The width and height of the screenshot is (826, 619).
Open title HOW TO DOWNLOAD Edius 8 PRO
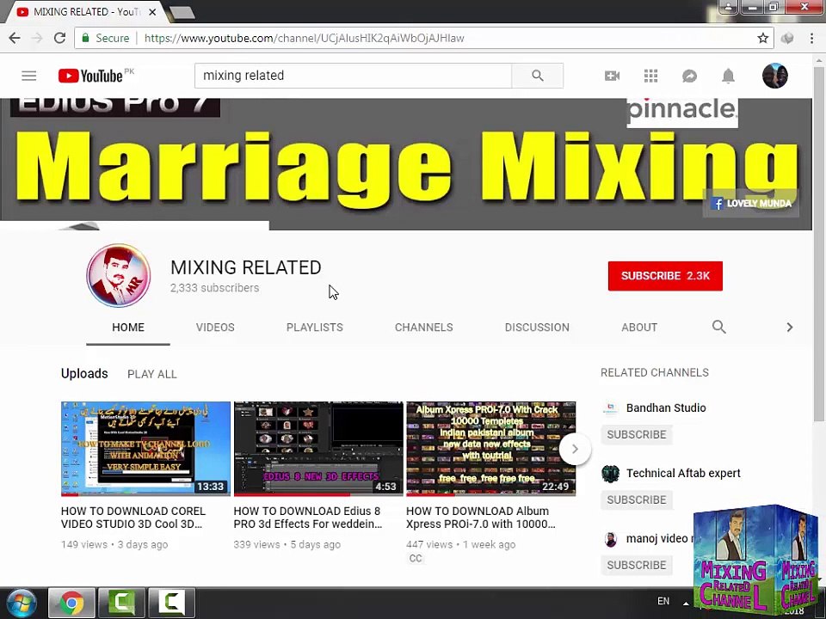pos(308,518)
